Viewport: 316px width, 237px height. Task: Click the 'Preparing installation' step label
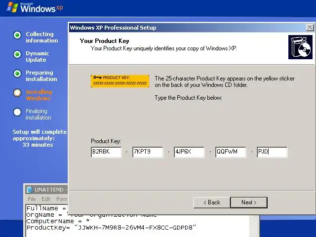tap(41, 76)
